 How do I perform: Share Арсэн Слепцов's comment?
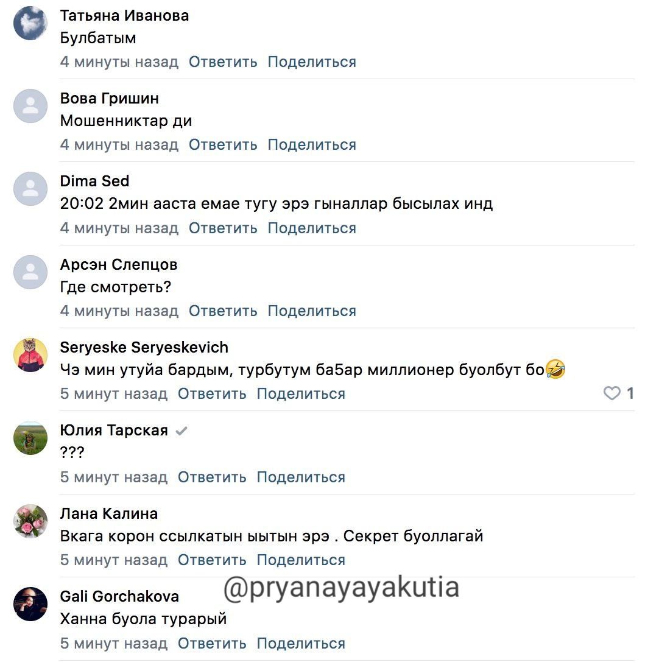(312, 311)
